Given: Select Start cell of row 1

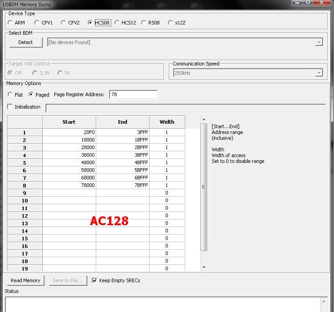Looking at the screenshot, I should point(69,133).
